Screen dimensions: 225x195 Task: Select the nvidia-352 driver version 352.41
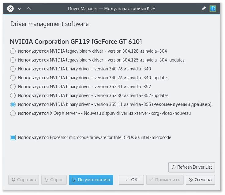click(13, 87)
